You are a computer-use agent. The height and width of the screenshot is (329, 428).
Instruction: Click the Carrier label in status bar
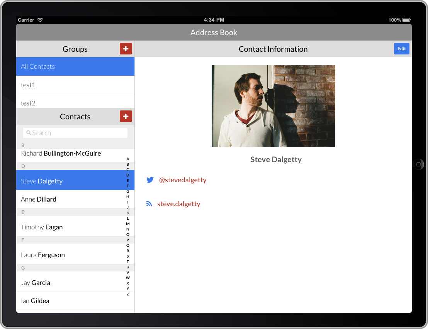[x=26, y=20]
